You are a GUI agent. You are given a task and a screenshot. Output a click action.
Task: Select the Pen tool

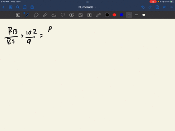tap(27, 15)
